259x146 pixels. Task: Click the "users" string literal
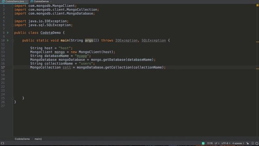click(86, 64)
